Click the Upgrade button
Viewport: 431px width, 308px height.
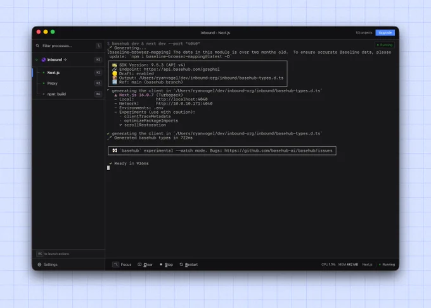(x=385, y=33)
